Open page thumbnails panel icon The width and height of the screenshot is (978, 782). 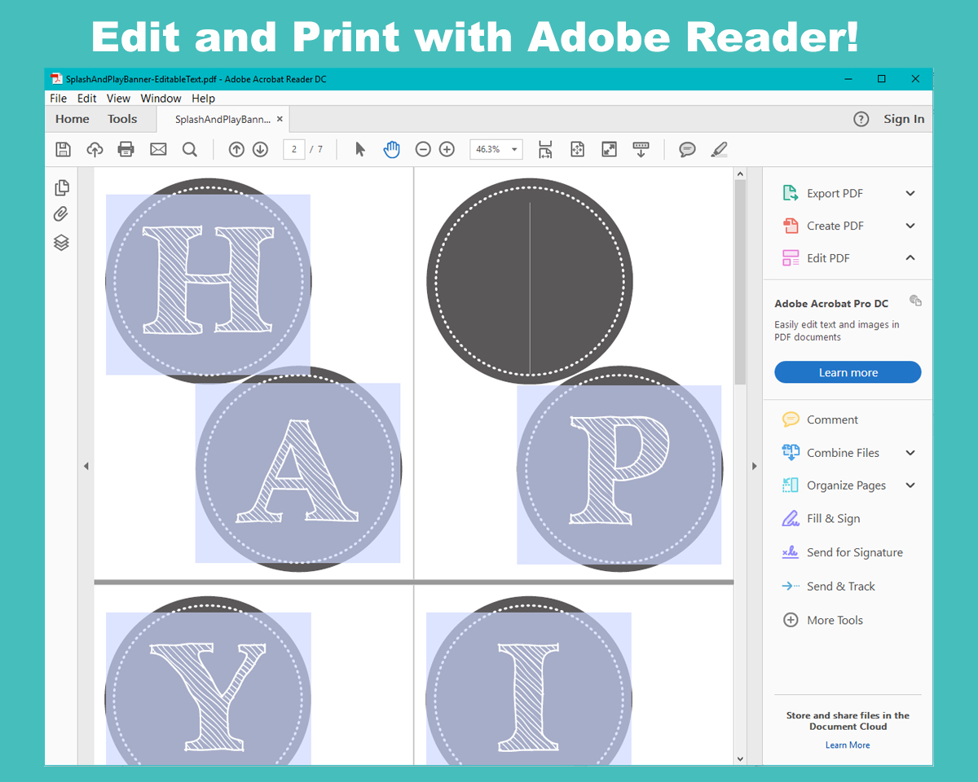[x=61, y=188]
